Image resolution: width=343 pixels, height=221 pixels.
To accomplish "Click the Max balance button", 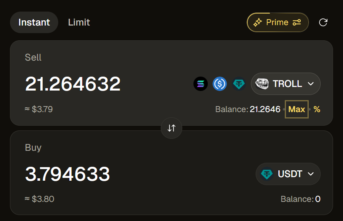I will click(x=297, y=109).
